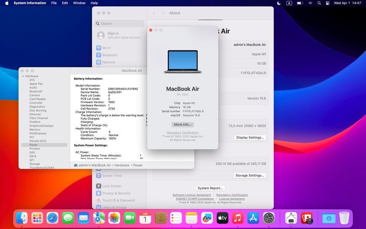The image size is (366, 229).
Task: Open Spotlight search in menu bar
Action: pos(319,3)
